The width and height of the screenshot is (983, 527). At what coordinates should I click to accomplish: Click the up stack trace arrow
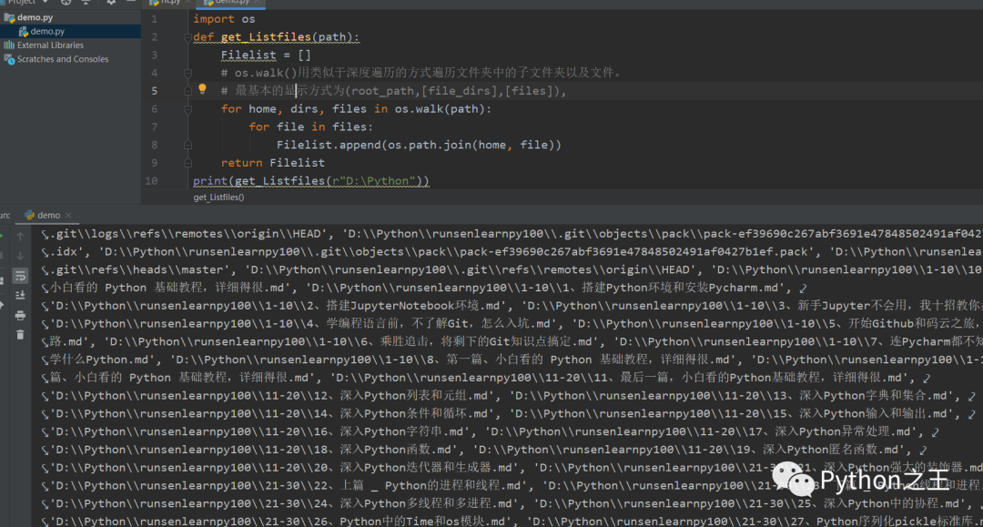tap(20, 237)
